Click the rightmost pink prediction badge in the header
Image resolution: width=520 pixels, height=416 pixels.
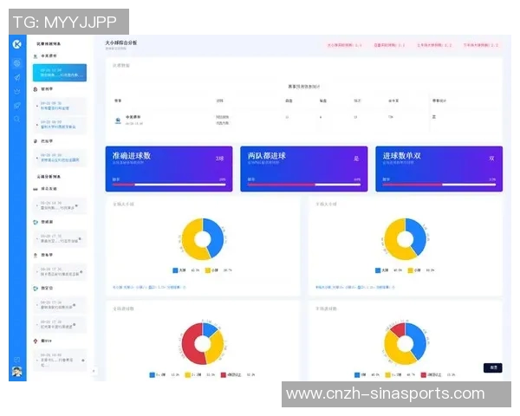pyautogui.click(x=480, y=45)
